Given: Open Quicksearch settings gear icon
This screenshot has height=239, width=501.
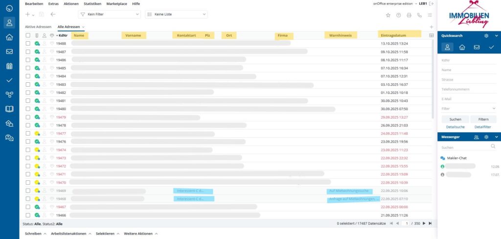Looking at the screenshot, I should tap(486, 36).
